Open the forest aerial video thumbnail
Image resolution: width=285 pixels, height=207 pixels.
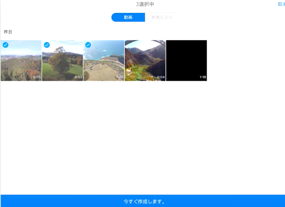(21, 60)
